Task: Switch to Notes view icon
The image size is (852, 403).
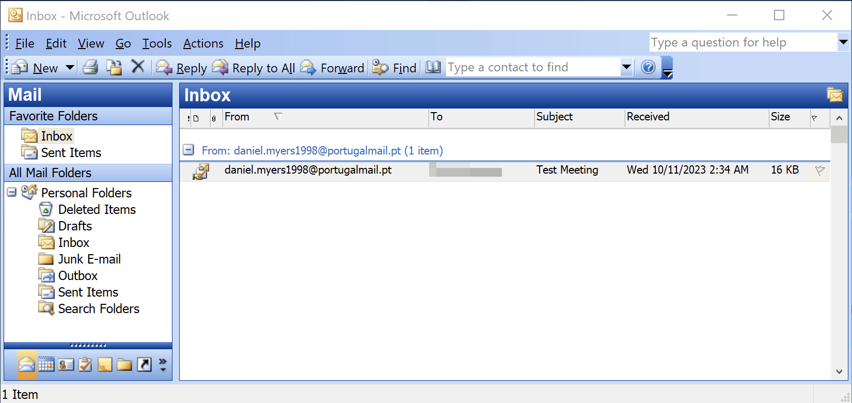Action: point(105,365)
